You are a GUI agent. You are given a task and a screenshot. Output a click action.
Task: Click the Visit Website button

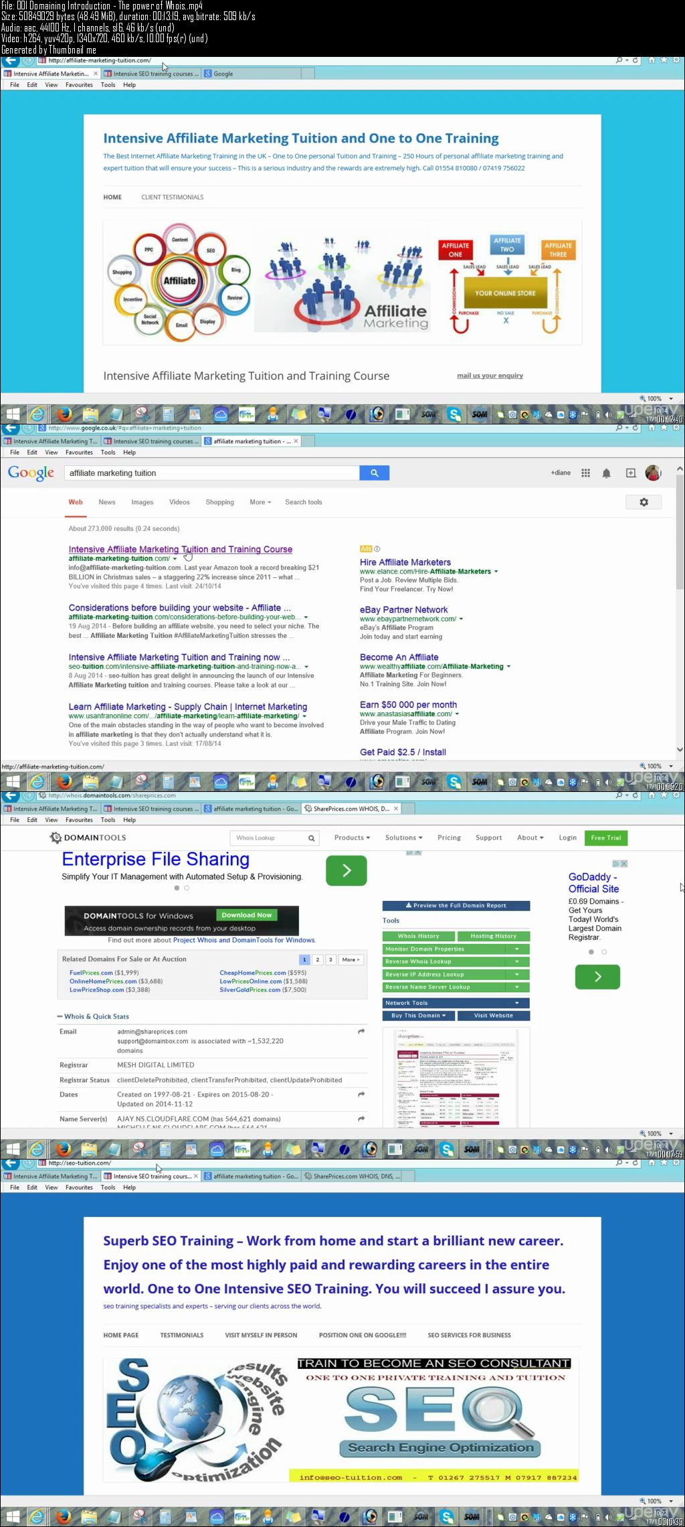[x=494, y=1016]
